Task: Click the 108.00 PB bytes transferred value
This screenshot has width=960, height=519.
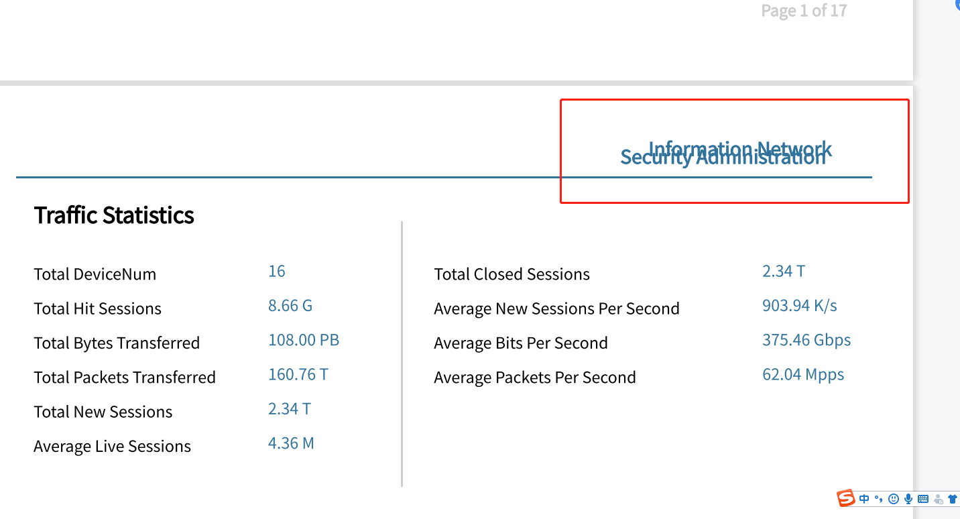Action: 304,340
